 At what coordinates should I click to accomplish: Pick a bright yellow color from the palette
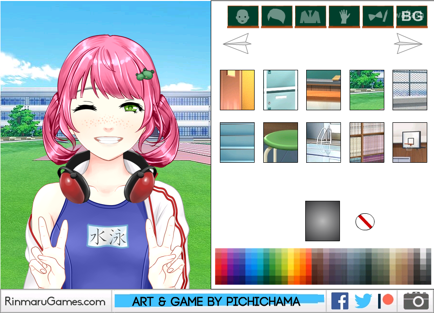point(290,266)
